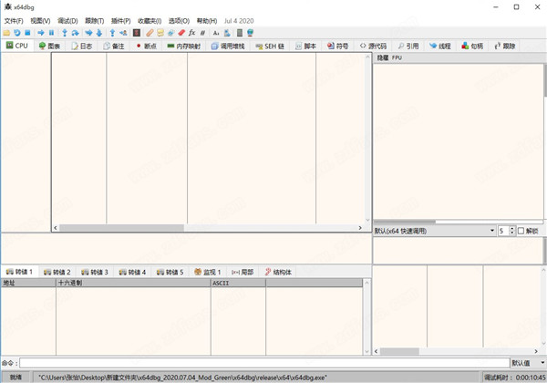Select the 局部 tab
The image size is (547, 383).
(243, 272)
